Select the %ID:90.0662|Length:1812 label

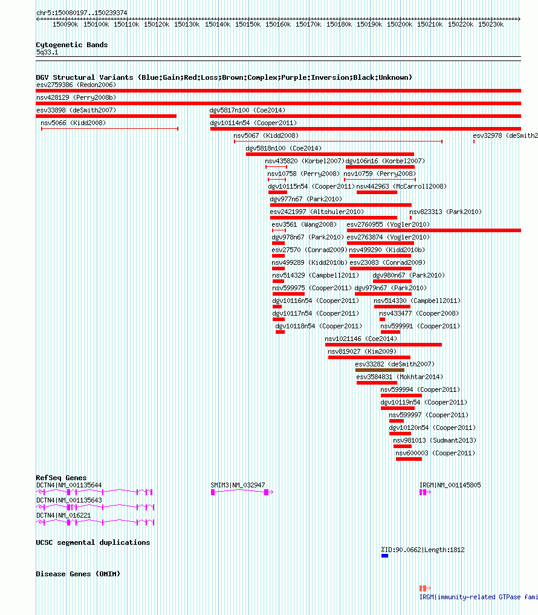[x=423, y=550]
